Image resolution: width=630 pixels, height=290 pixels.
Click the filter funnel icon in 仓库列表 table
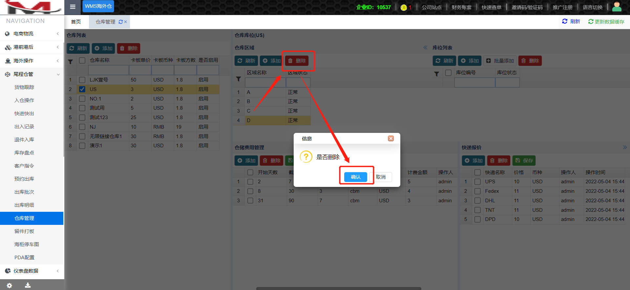point(70,62)
